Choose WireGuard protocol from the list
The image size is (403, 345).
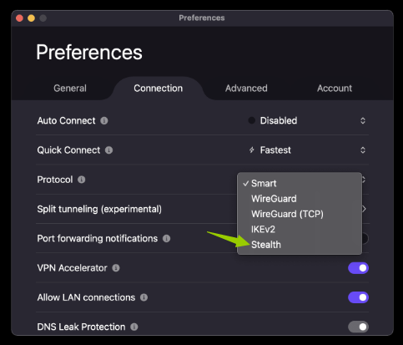300,199
